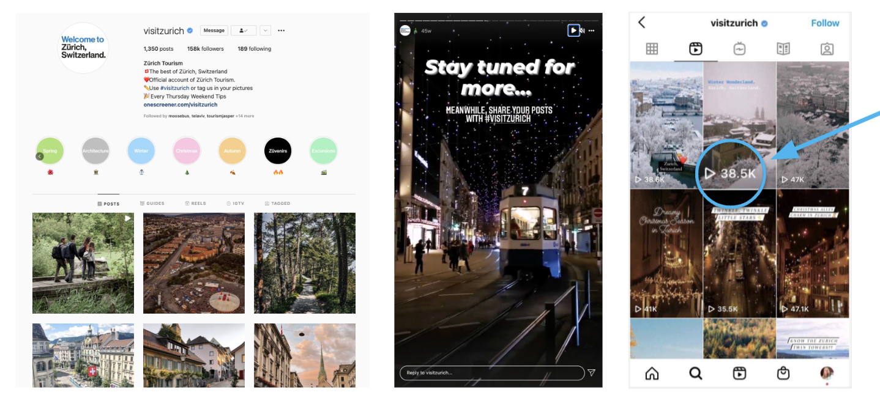
Task: Open the three-dot options menu on desktop profile
Action: [x=281, y=31]
